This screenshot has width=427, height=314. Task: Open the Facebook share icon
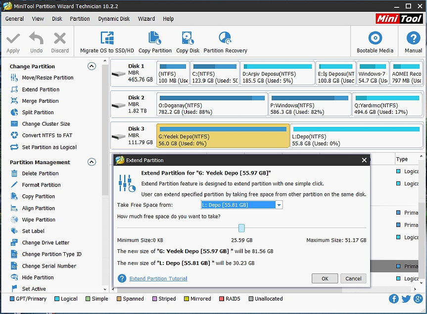click(x=393, y=299)
